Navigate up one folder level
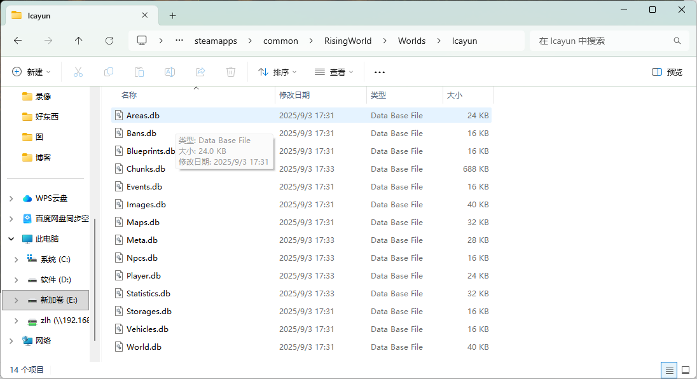This screenshot has width=697, height=379. point(78,41)
